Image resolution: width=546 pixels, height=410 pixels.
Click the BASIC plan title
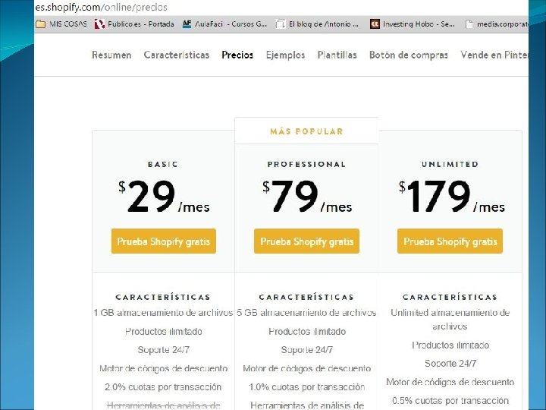tap(163, 164)
